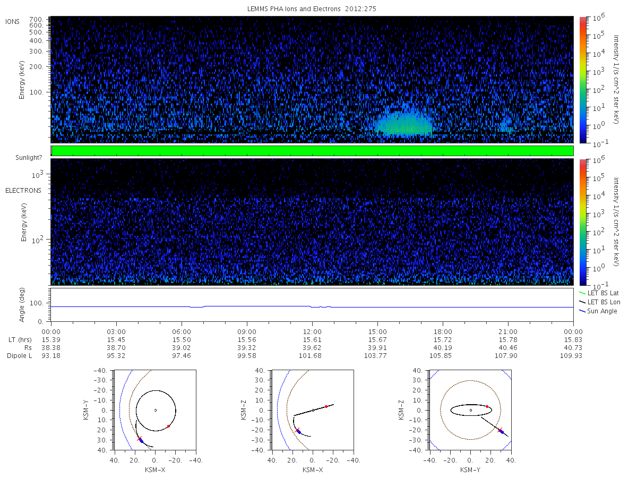Click the green Sunlight indicator bar
Viewport: 637px width, 478px height.
point(312,151)
